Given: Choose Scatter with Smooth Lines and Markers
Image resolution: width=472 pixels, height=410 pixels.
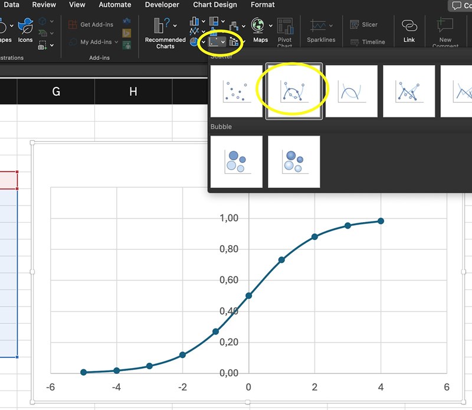Looking at the screenshot, I should 294,91.
